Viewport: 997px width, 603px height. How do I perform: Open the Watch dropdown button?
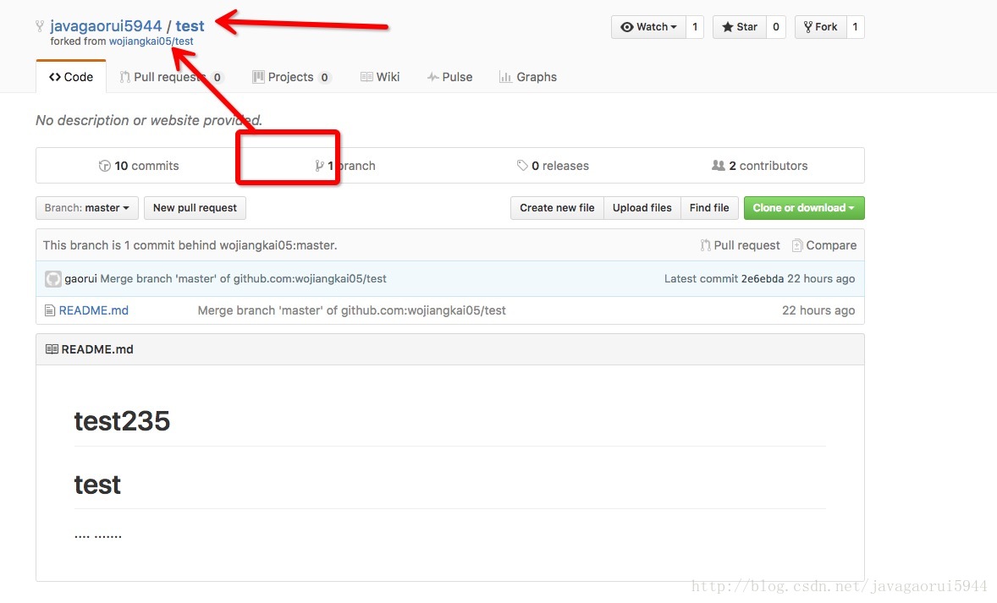click(x=648, y=27)
